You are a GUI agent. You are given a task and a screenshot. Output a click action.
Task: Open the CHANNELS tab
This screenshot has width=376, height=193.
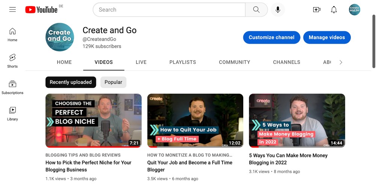[287, 62]
